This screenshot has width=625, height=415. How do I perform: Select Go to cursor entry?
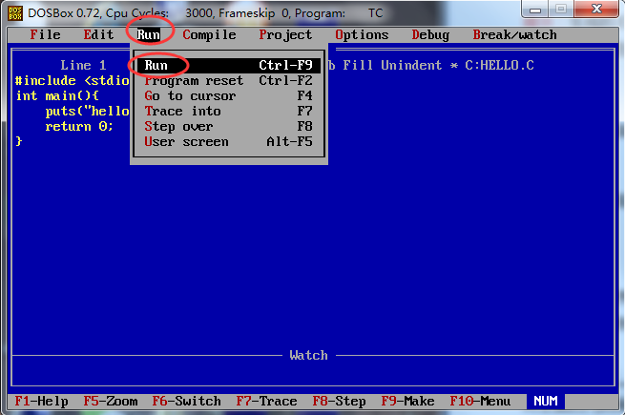(x=228, y=95)
